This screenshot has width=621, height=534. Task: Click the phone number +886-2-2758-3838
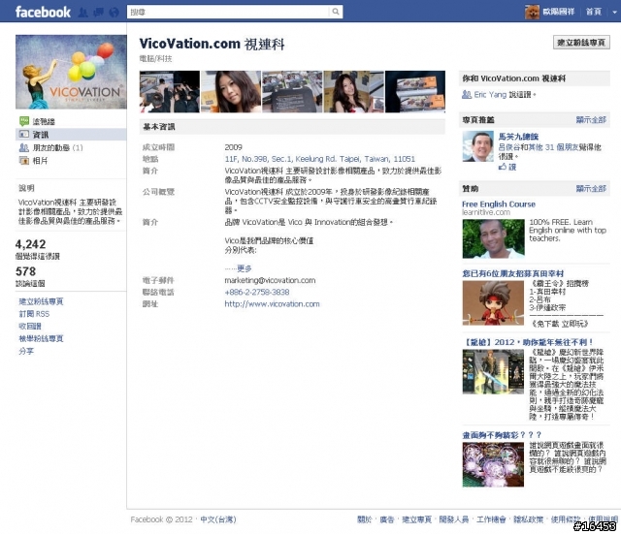pos(256,293)
